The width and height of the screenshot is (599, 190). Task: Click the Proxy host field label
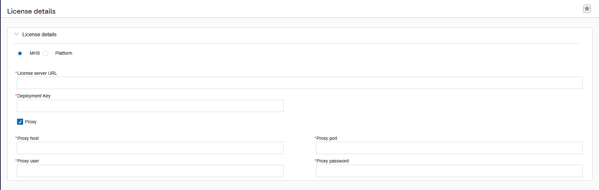[28, 138]
